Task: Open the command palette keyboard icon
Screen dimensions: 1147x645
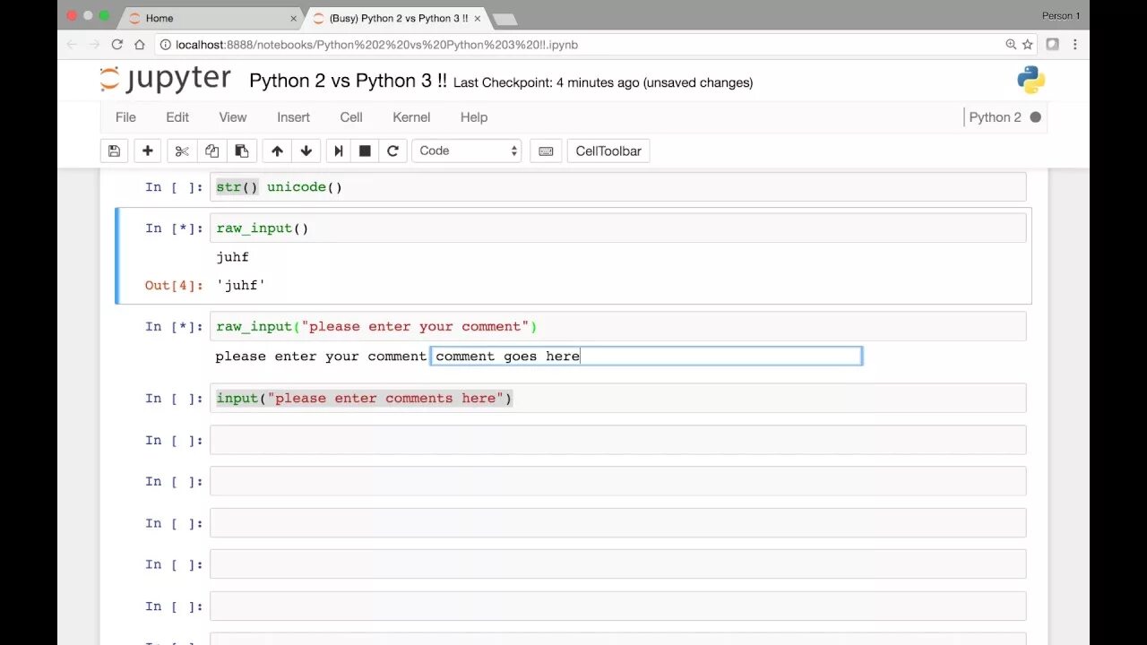Action: (x=546, y=150)
